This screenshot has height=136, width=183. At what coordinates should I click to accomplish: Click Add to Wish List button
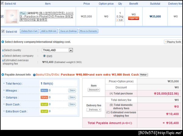click(x=49, y=31)
